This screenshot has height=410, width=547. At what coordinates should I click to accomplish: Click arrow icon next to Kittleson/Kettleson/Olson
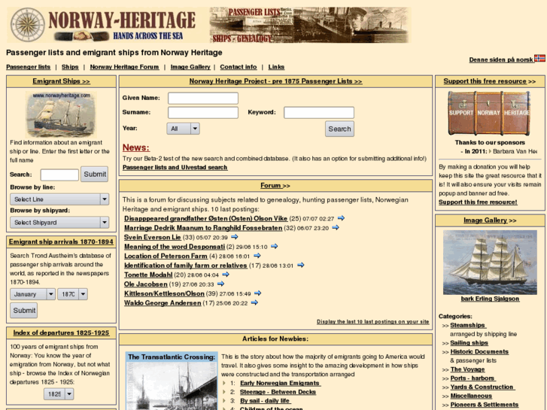pyautogui.click(x=258, y=293)
